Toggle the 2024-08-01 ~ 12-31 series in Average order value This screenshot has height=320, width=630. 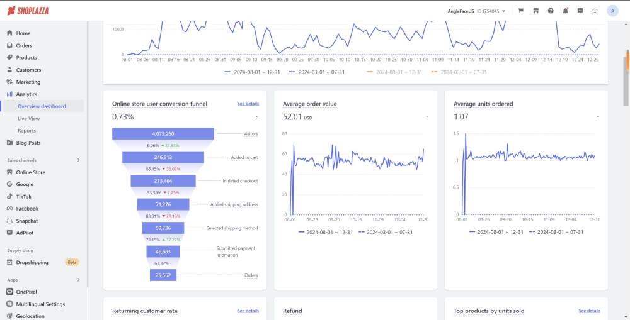click(x=321, y=232)
